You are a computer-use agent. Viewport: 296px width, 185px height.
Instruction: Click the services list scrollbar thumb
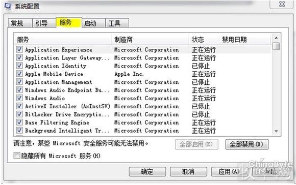coord(276,46)
